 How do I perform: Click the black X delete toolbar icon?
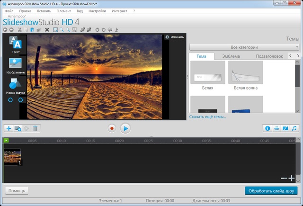47,29
